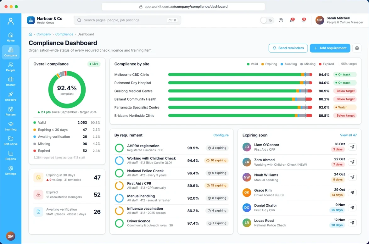
Task: Send reminder to Noah Williams
Action: tap(352, 177)
